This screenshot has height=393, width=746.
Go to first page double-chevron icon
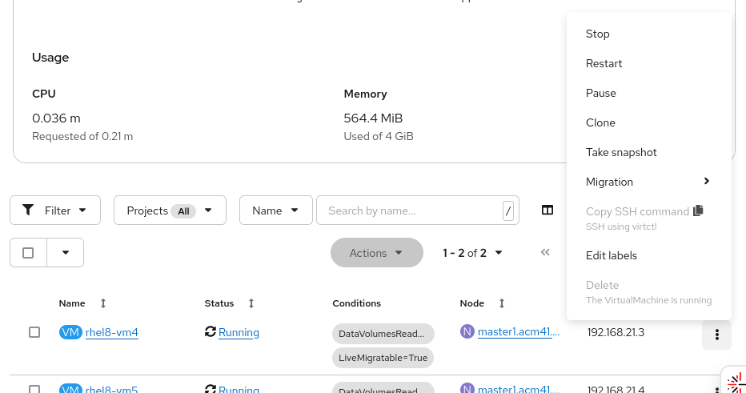point(545,252)
